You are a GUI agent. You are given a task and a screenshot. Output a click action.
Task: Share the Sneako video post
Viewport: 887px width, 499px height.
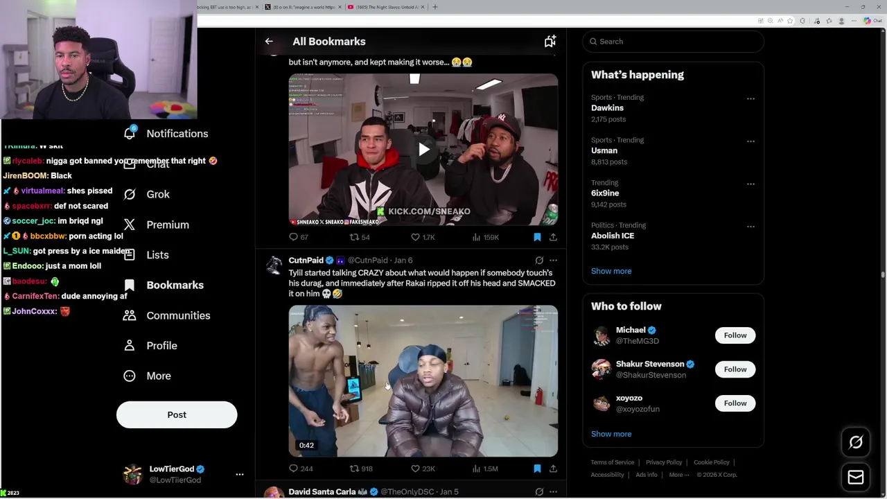553,237
